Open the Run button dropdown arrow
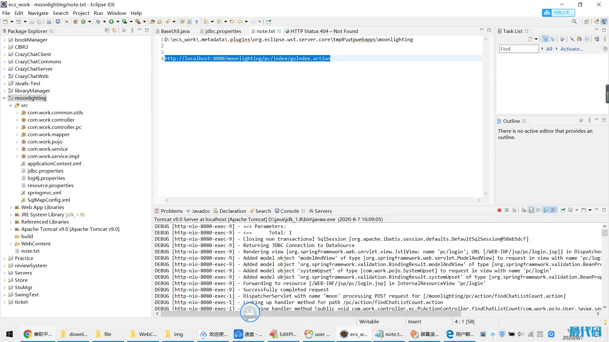The height and width of the screenshot is (342, 609). click(x=118, y=22)
